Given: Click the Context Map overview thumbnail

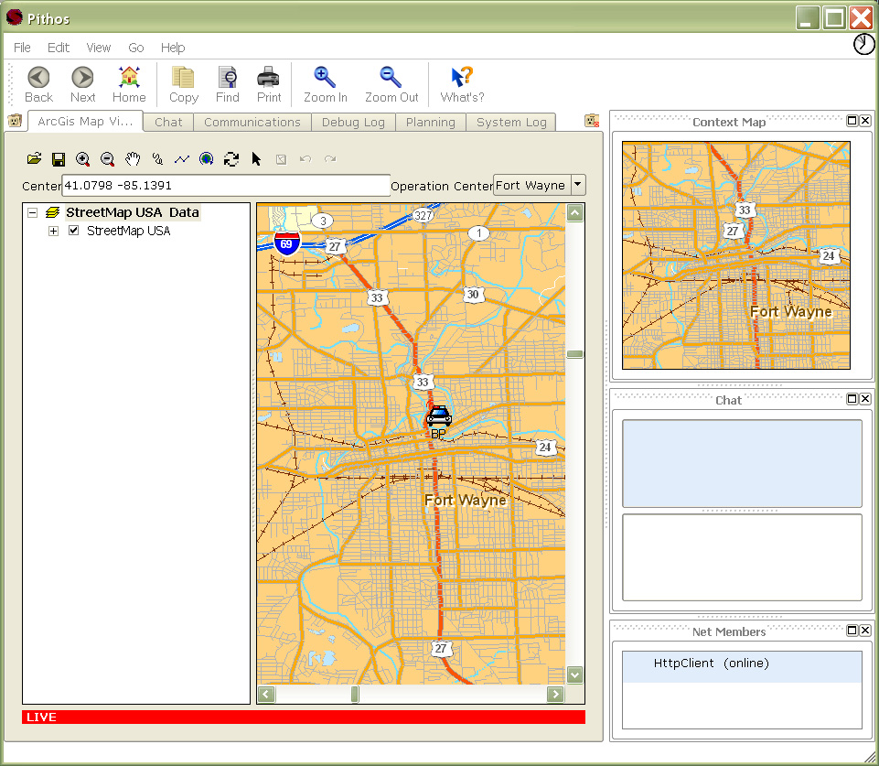Looking at the screenshot, I should (736, 255).
